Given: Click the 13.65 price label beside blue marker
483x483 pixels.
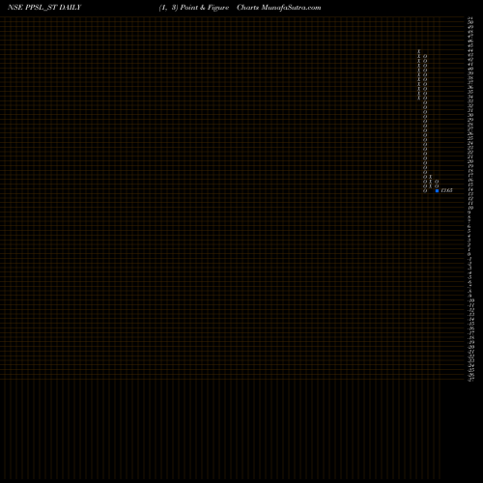Looking at the screenshot, I should [446, 190].
